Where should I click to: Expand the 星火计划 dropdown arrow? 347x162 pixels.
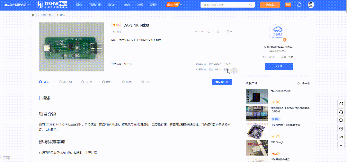click(182, 4)
